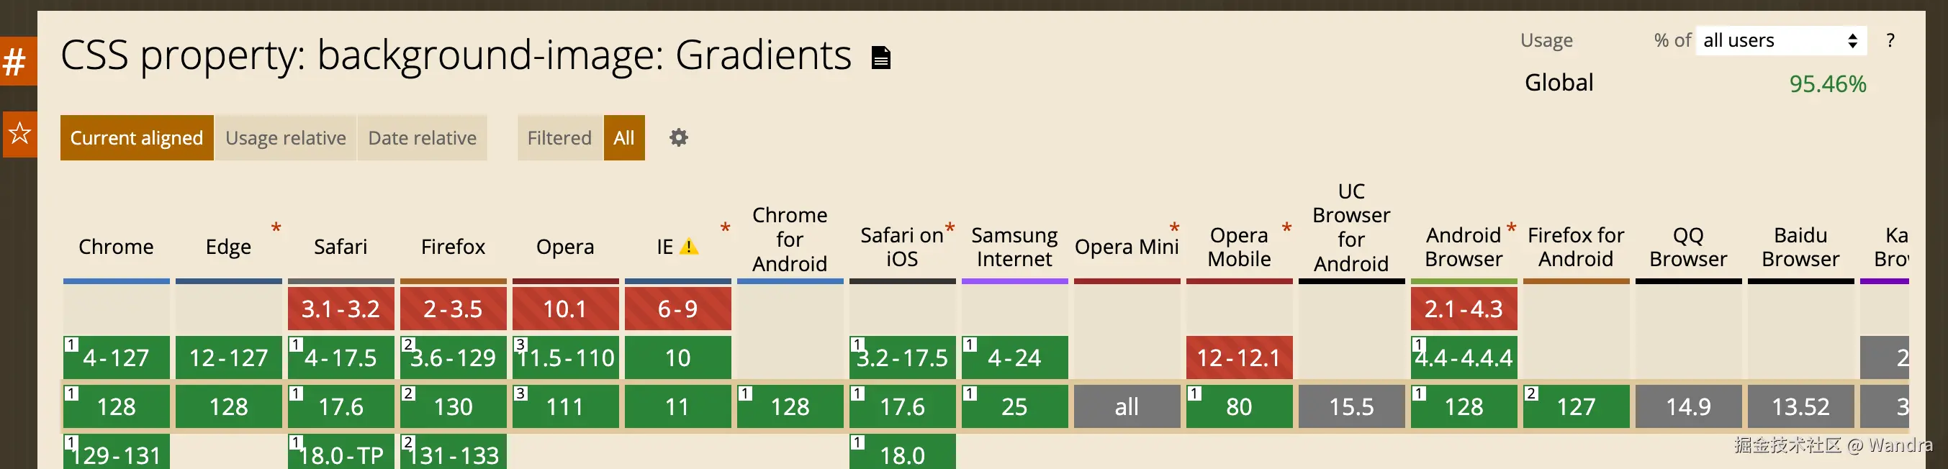Click the question mark help icon
Screen dimensions: 1948x469
click(x=1890, y=41)
